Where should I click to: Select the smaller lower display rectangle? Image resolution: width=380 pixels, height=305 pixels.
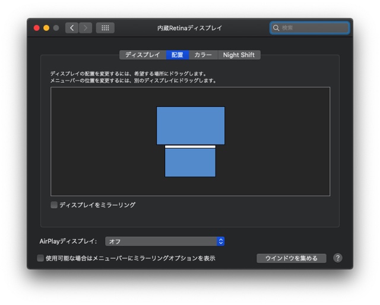[190, 162]
